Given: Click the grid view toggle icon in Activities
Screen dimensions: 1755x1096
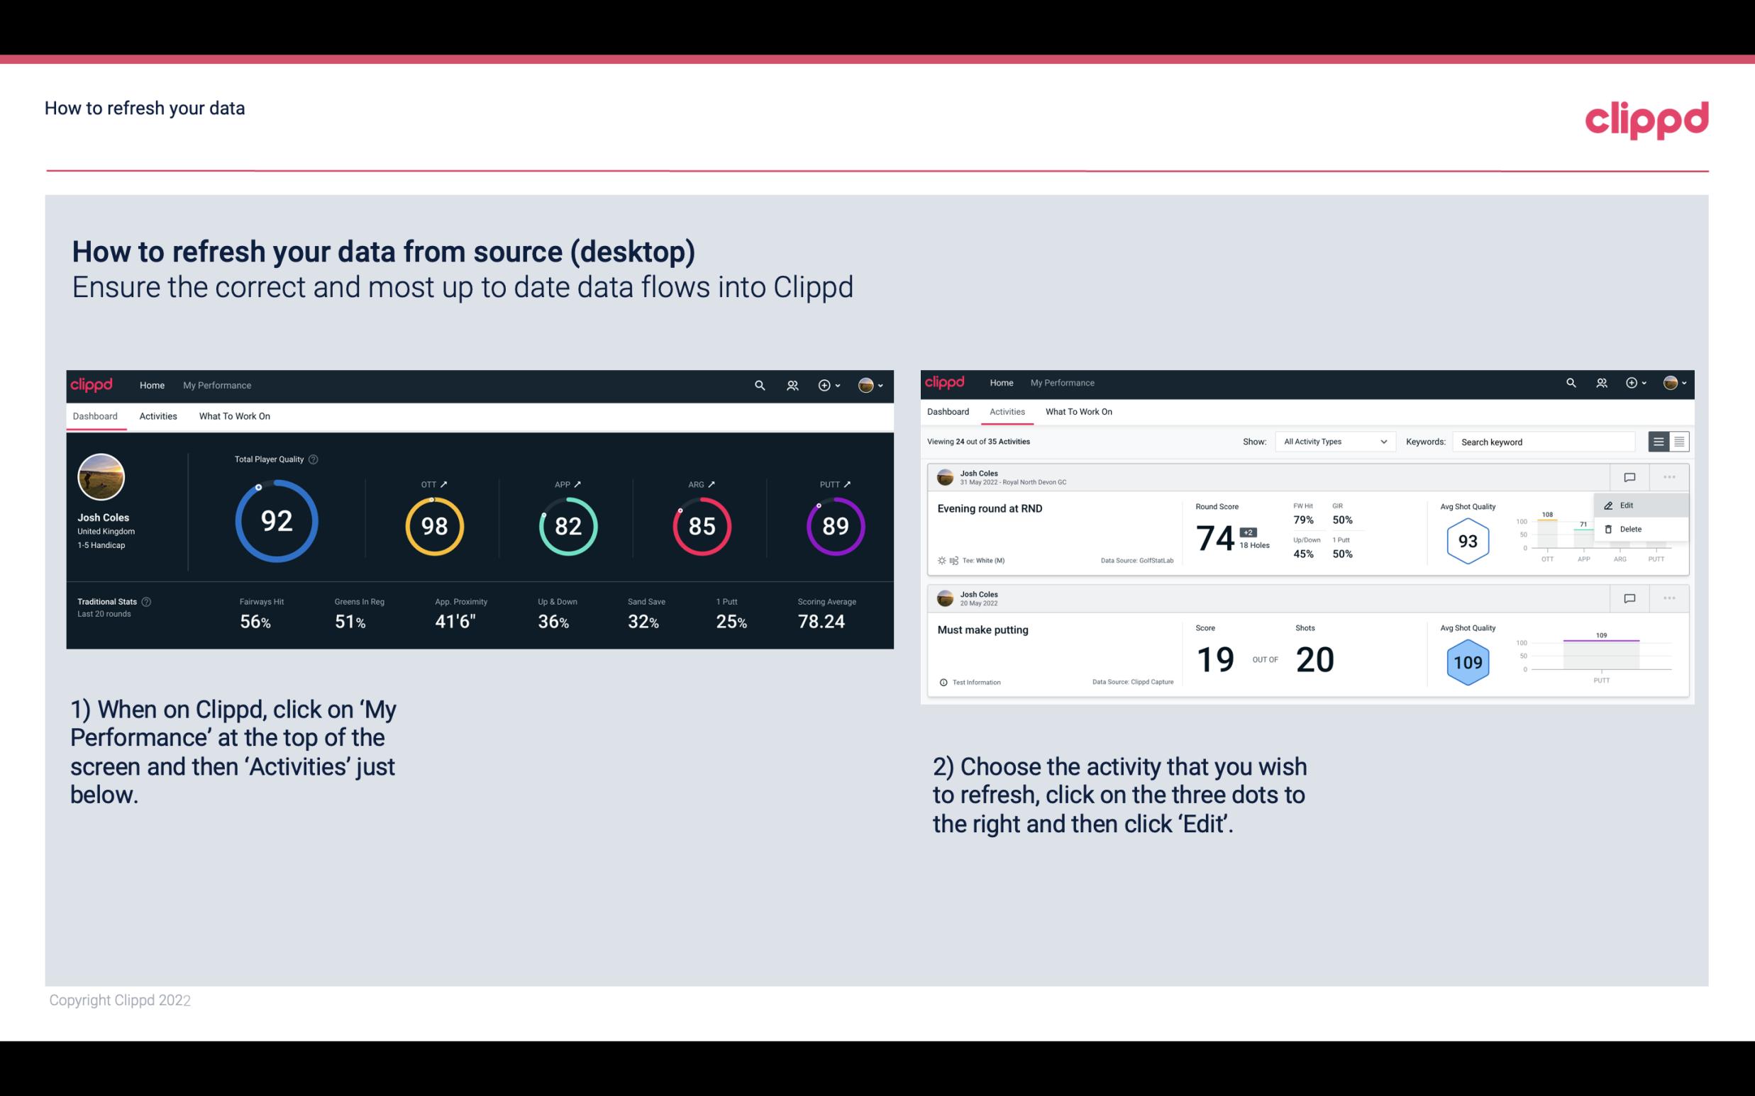Looking at the screenshot, I should (1679, 442).
